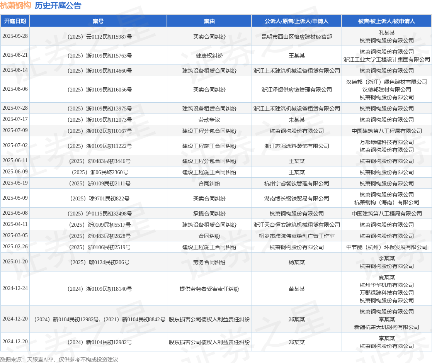The height and width of the screenshot is (363, 432).
Task: Click the date cell '2025-06-11'
Action: 15,161
